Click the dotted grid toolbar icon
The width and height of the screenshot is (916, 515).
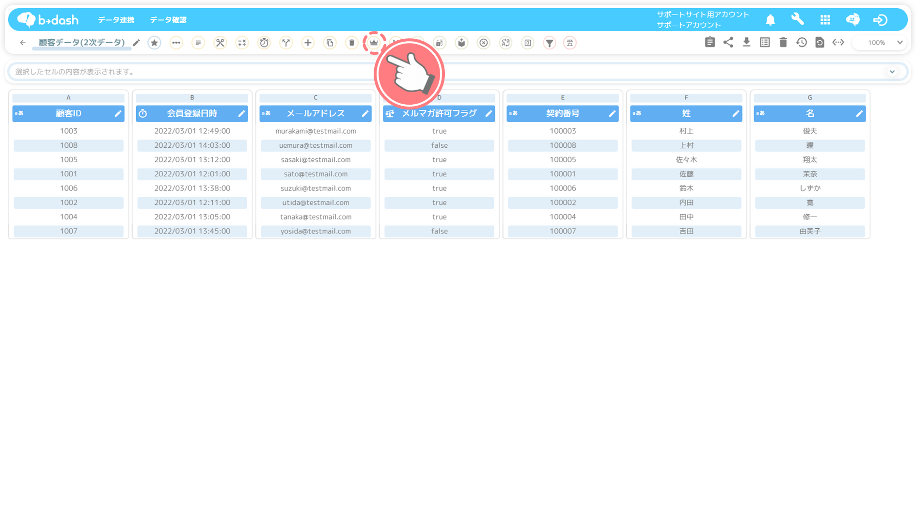pyautogui.click(x=570, y=43)
